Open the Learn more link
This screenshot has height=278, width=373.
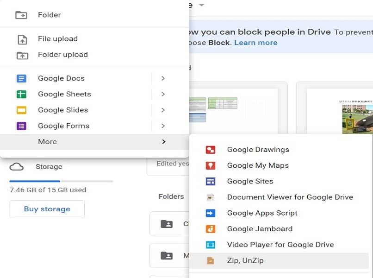point(255,42)
